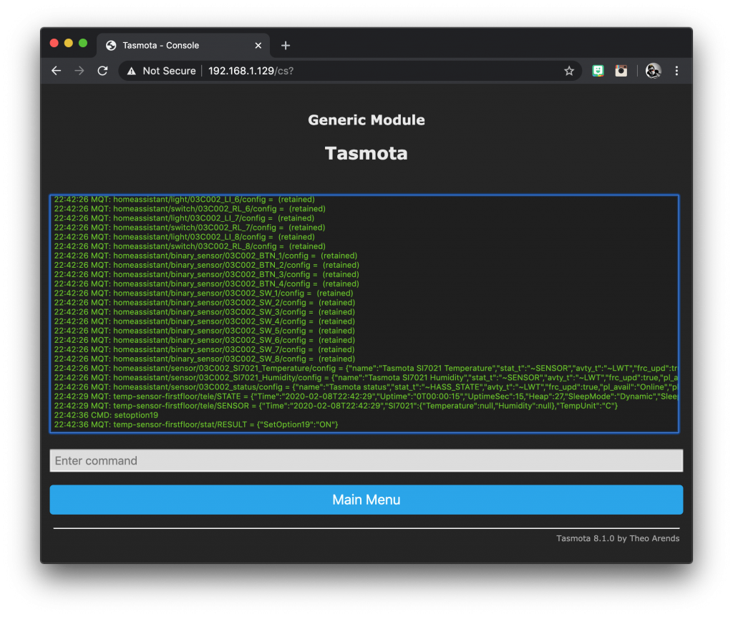This screenshot has width=733, height=617.
Task: Click the light 03C002_LI_7 log line
Action: tap(184, 218)
